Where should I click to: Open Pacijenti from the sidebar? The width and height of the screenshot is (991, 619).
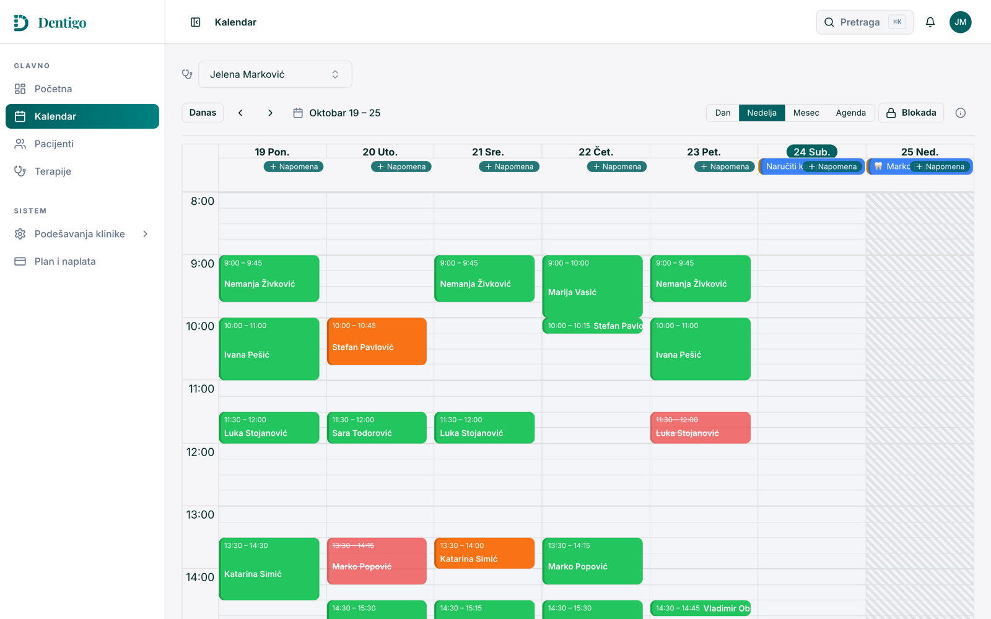tap(82, 144)
